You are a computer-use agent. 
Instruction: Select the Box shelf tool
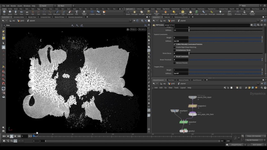coord(4,12)
